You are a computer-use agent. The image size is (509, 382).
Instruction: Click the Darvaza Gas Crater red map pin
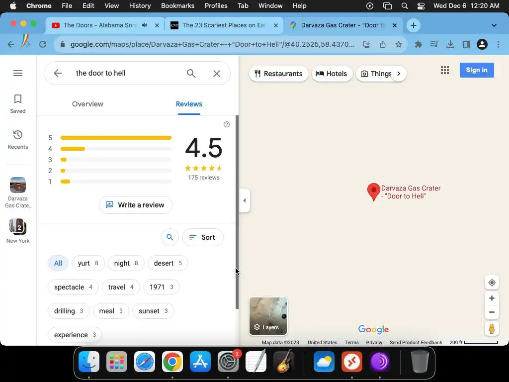(374, 191)
